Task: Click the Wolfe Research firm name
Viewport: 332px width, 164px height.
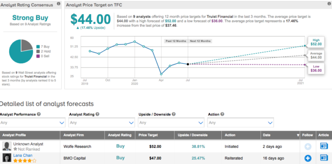Action: 77,146
